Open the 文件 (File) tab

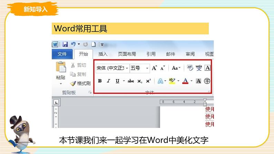tap(62, 54)
